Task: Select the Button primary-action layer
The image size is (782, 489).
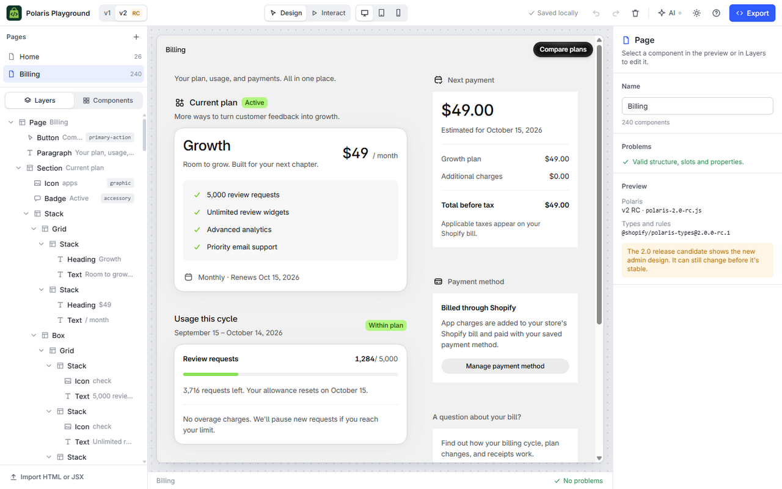Action: 74,138
